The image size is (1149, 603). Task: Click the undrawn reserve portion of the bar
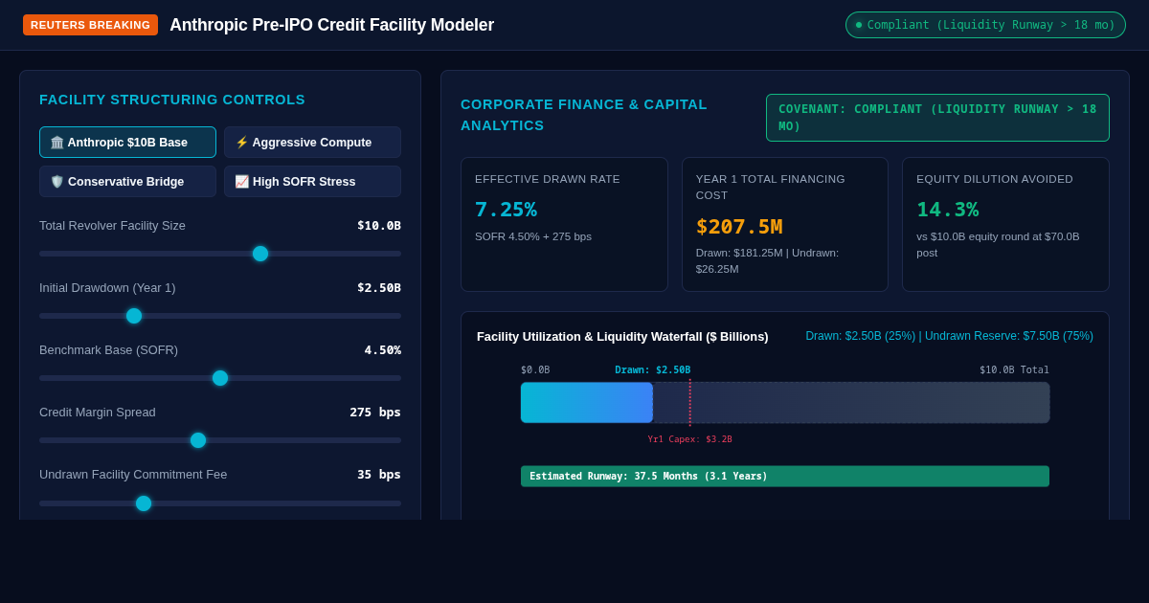(851, 403)
